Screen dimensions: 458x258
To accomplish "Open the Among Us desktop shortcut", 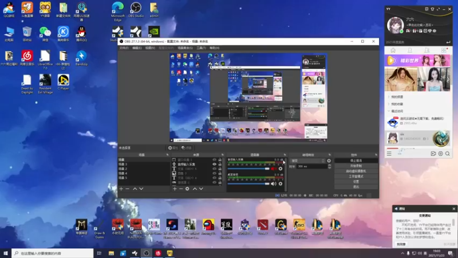I will pos(208,227).
